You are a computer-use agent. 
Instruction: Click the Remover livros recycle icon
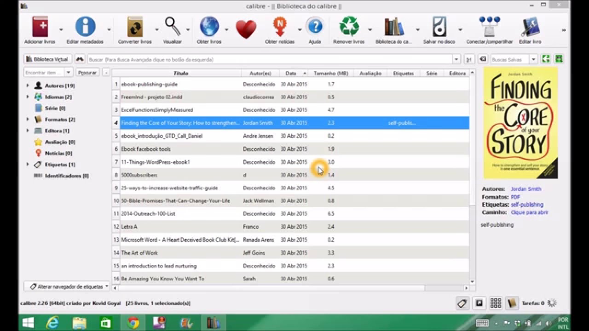349,27
